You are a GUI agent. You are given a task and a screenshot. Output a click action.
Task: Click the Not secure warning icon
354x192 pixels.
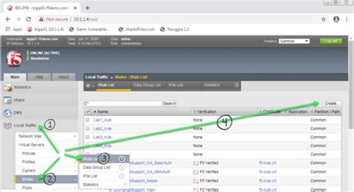coord(41,19)
